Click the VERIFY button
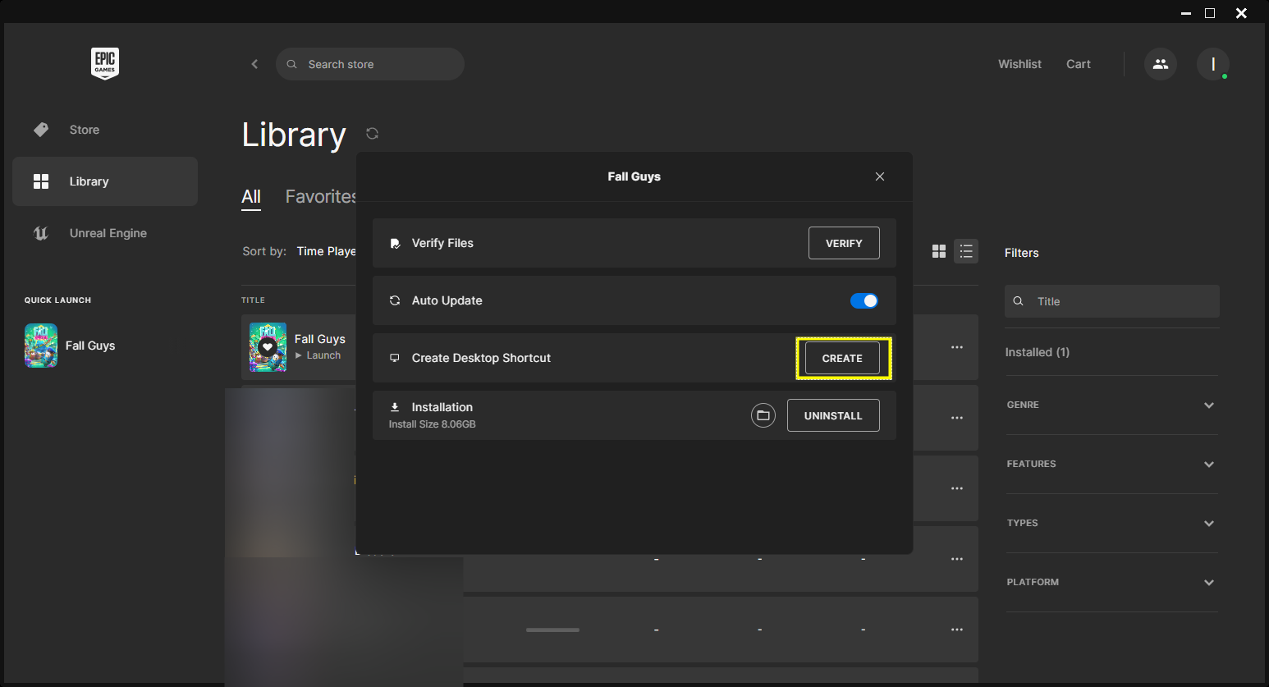1269x687 pixels. point(844,243)
